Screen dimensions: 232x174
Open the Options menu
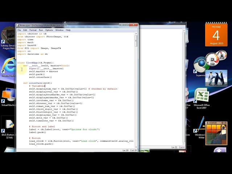49,30
